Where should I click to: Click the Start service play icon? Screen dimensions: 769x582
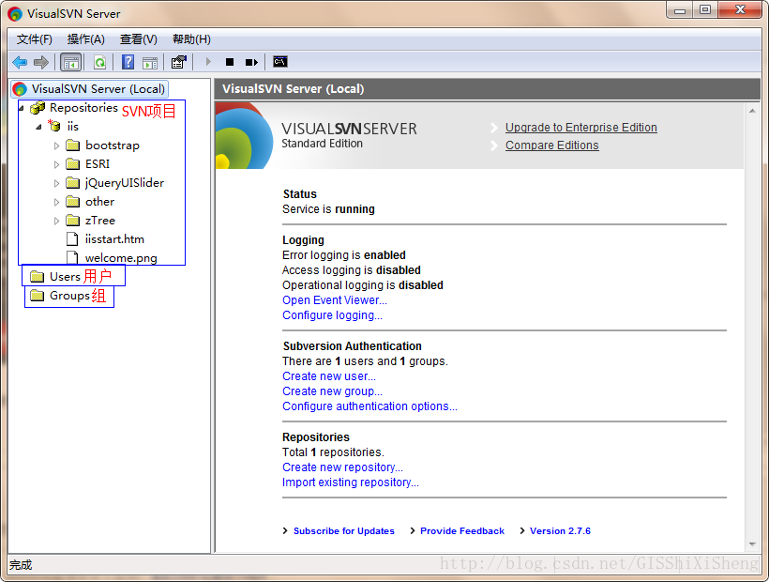click(x=208, y=62)
